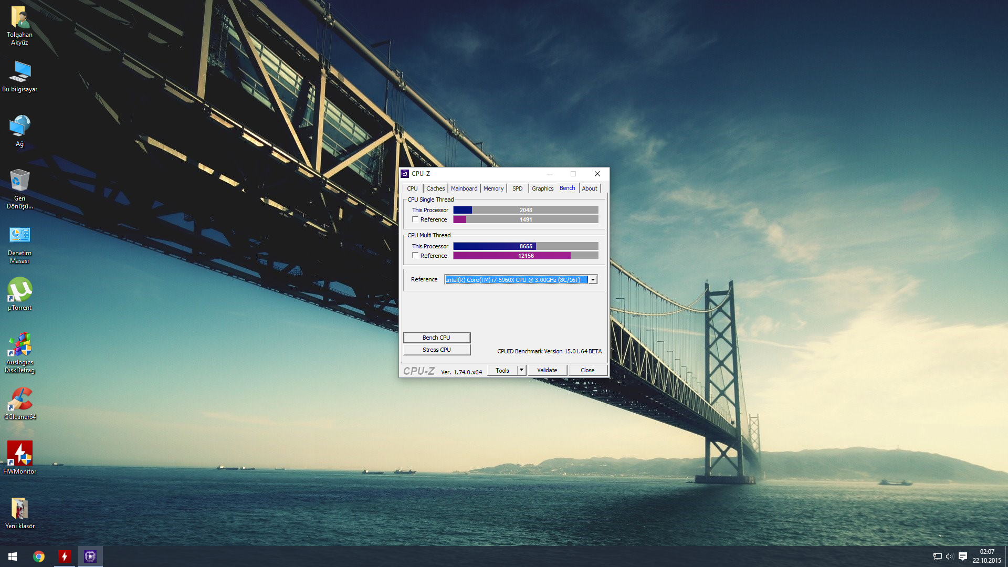The width and height of the screenshot is (1008, 567).
Task: Switch to the About tab
Action: click(590, 188)
